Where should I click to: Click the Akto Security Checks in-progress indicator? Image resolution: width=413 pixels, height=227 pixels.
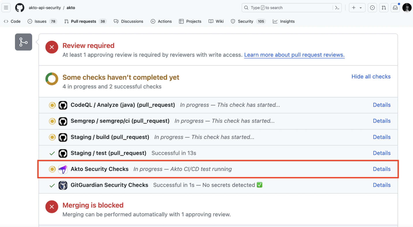point(52,169)
